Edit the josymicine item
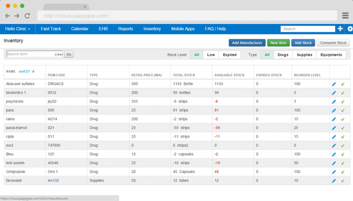 [x=334, y=102]
